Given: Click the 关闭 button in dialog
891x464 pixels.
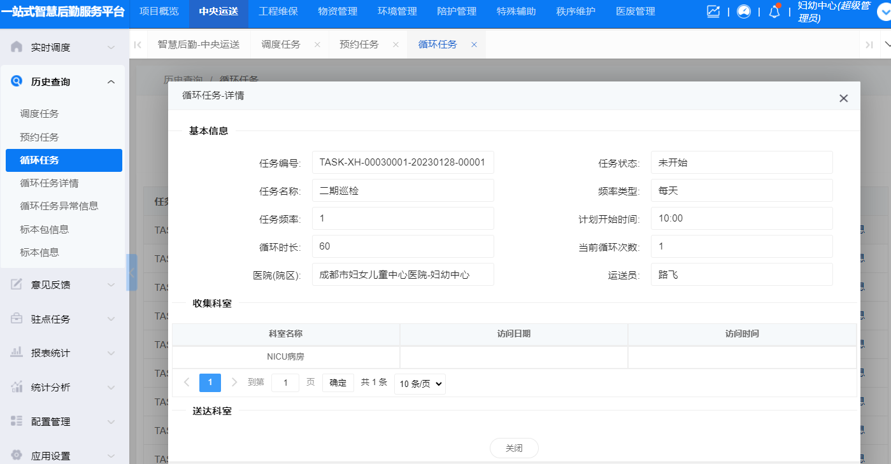Looking at the screenshot, I should 514,448.
